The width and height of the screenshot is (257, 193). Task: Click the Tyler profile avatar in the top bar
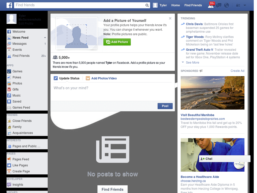[155, 5]
